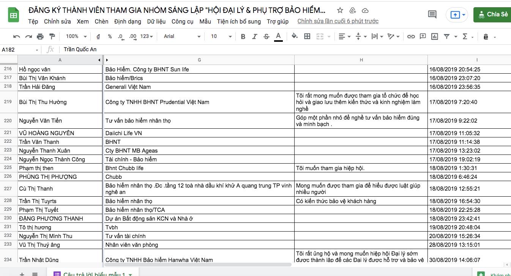Open the borders tool

(x=308, y=36)
